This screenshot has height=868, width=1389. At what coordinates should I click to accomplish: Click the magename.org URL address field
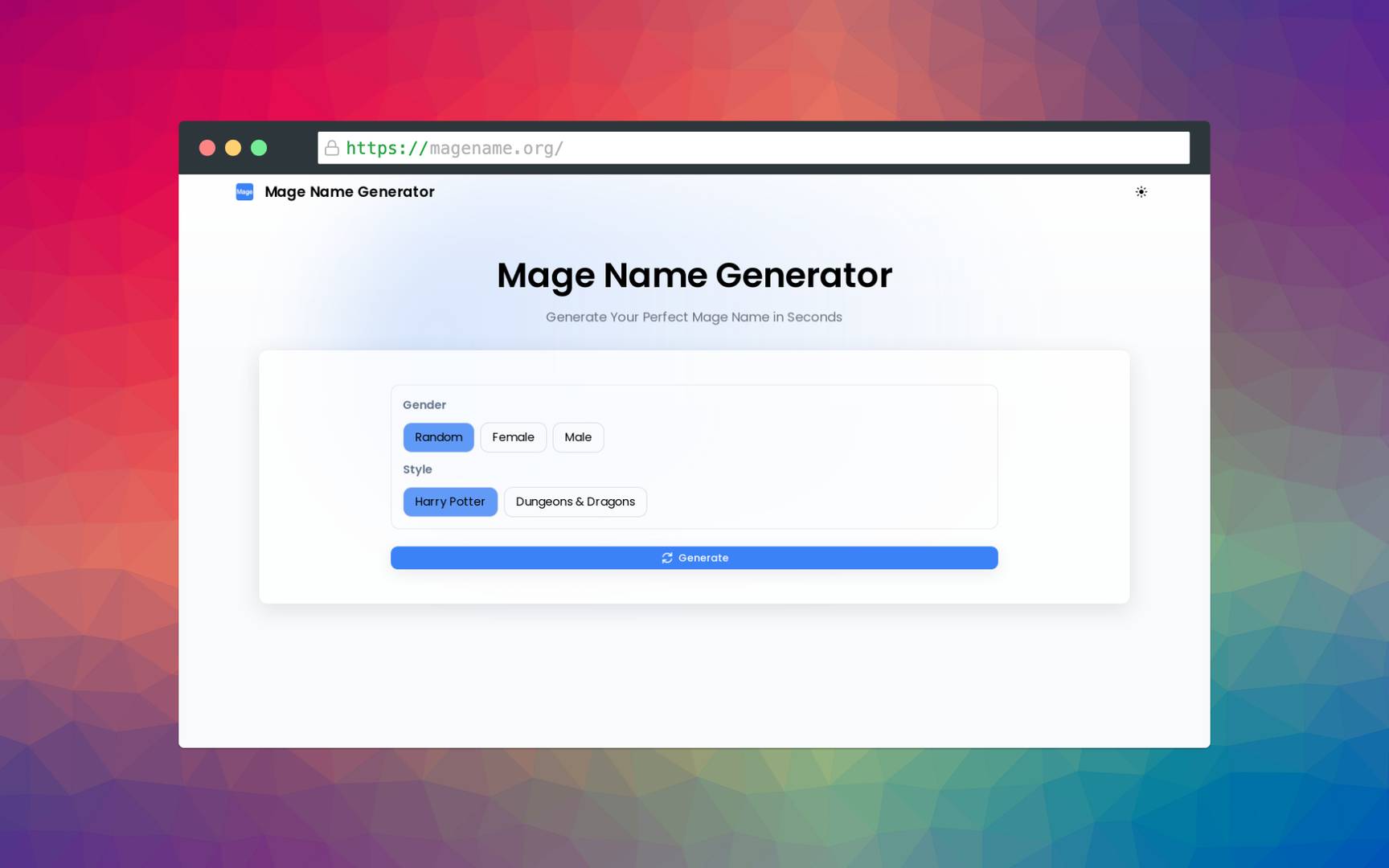(x=753, y=148)
